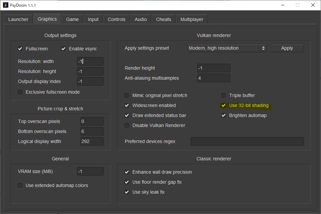This screenshot has height=214, width=321.
Task: Uncheck Use 32-bit shading
Action: (224, 105)
